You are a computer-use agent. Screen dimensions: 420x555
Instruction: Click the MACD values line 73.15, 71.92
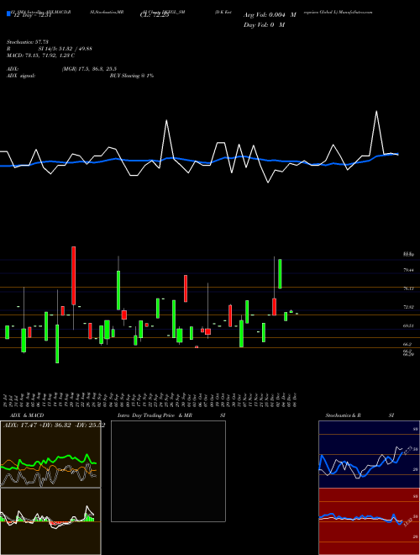(40, 55)
